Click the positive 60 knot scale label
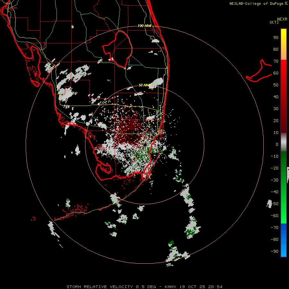The image size is (289, 289). coord(276,73)
